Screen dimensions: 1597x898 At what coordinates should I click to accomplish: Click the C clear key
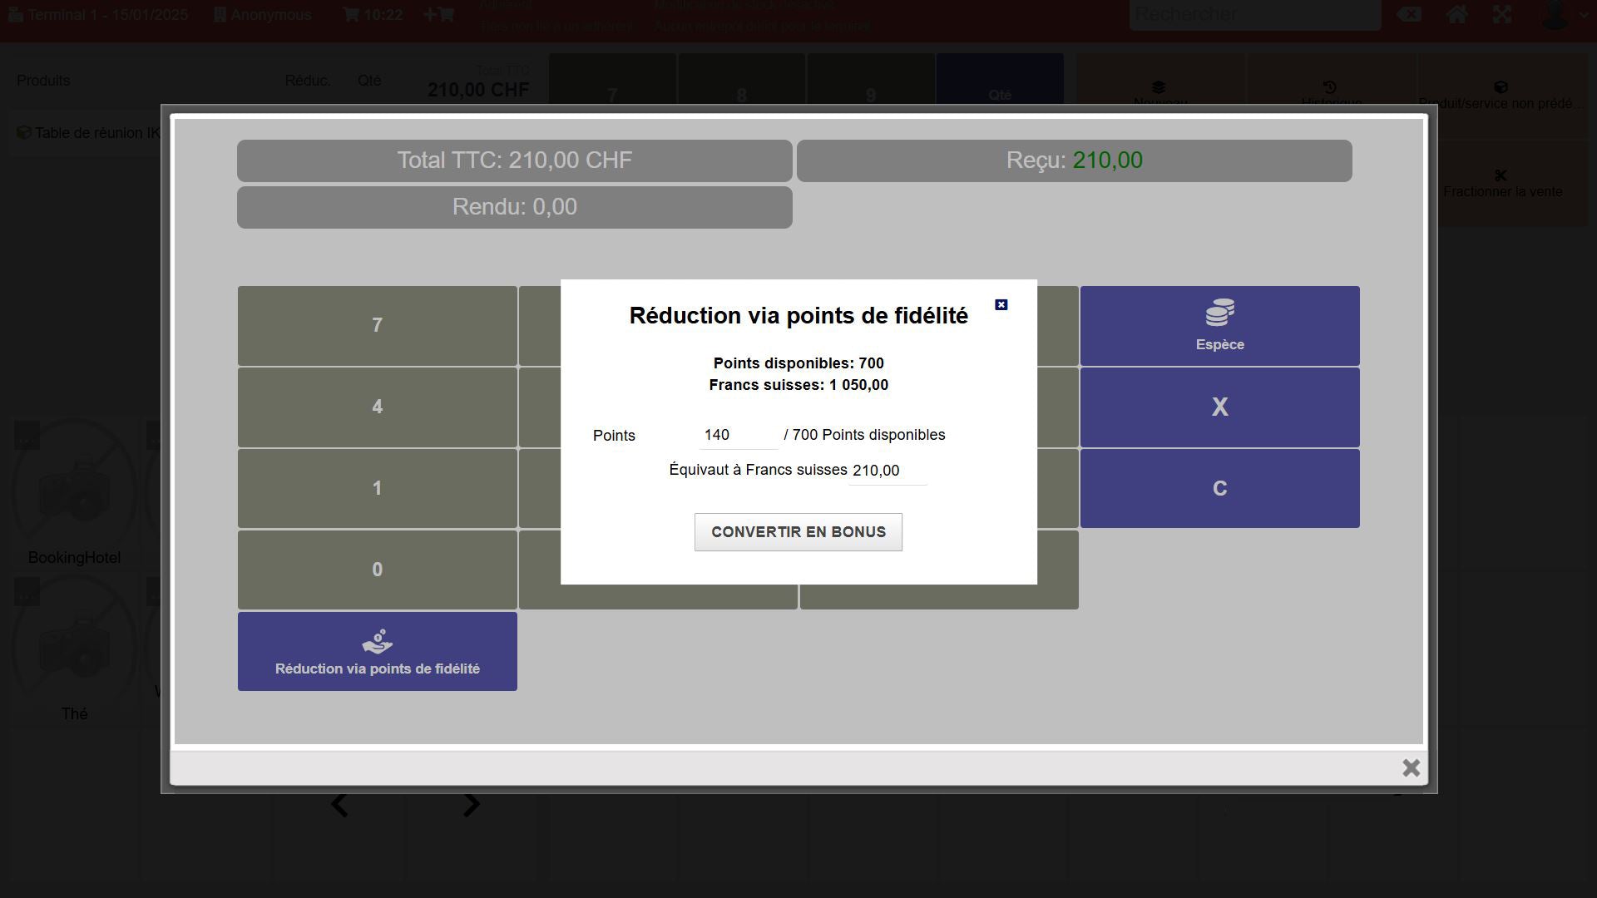pos(1219,489)
